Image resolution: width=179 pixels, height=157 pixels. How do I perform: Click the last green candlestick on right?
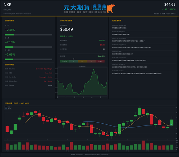pyautogui.click(x=172, y=123)
